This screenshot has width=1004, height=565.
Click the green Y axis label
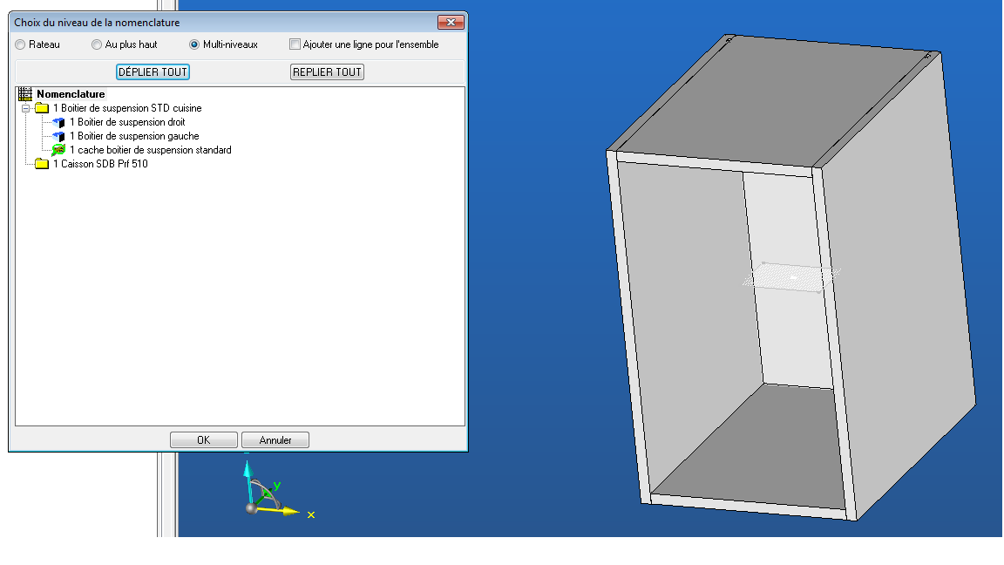277,487
